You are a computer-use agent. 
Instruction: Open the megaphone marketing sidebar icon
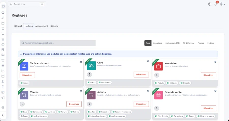click(x=3, y=98)
